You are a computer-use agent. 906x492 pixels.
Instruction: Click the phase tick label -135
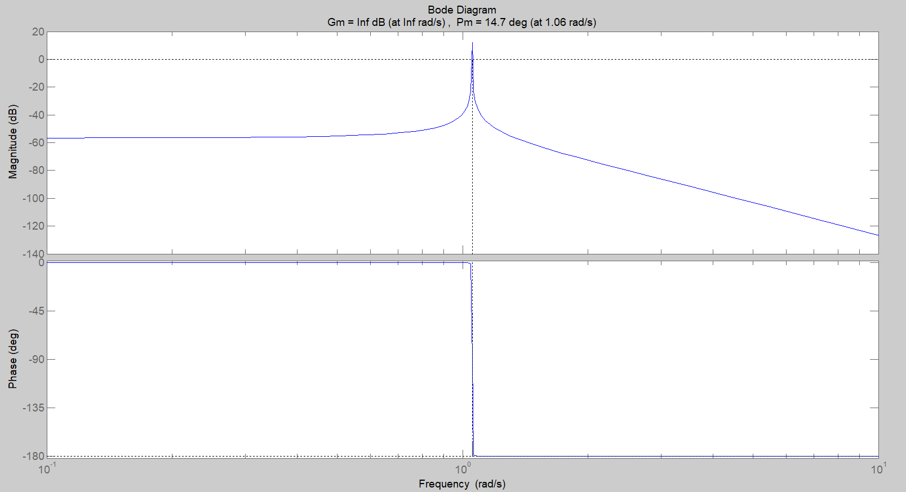pos(33,408)
